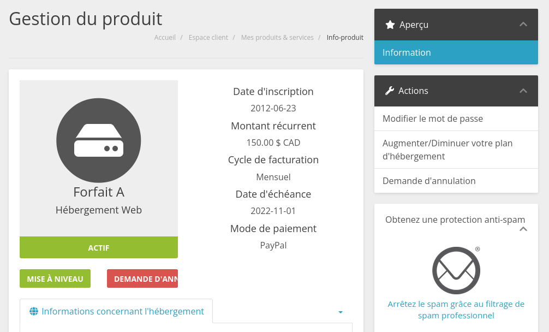Image resolution: width=549 pixels, height=332 pixels.
Task: Collapse the anti-spam protection panel
Action: [523, 229]
